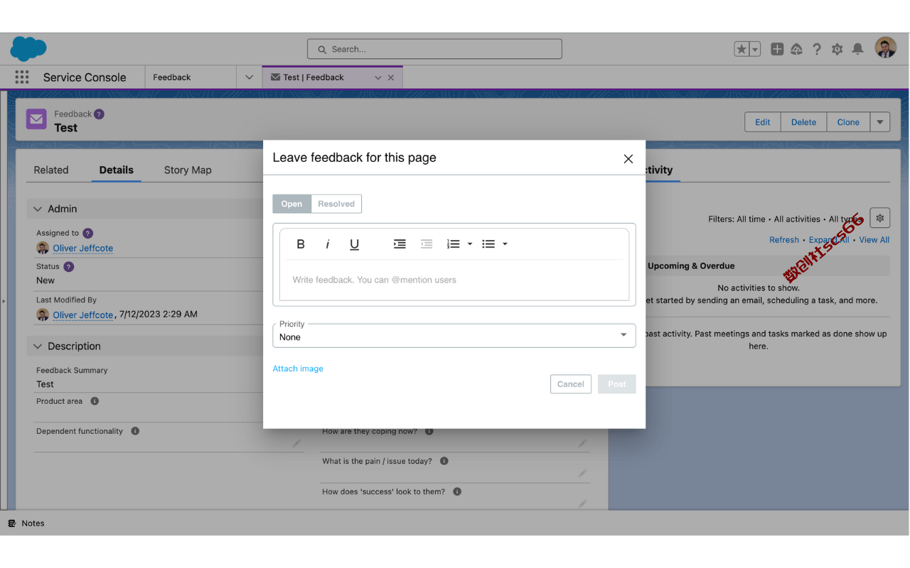Expand the Feedback navigation menu chevron
910x568 pixels.
pyautogui.click(x=249, y=77)
